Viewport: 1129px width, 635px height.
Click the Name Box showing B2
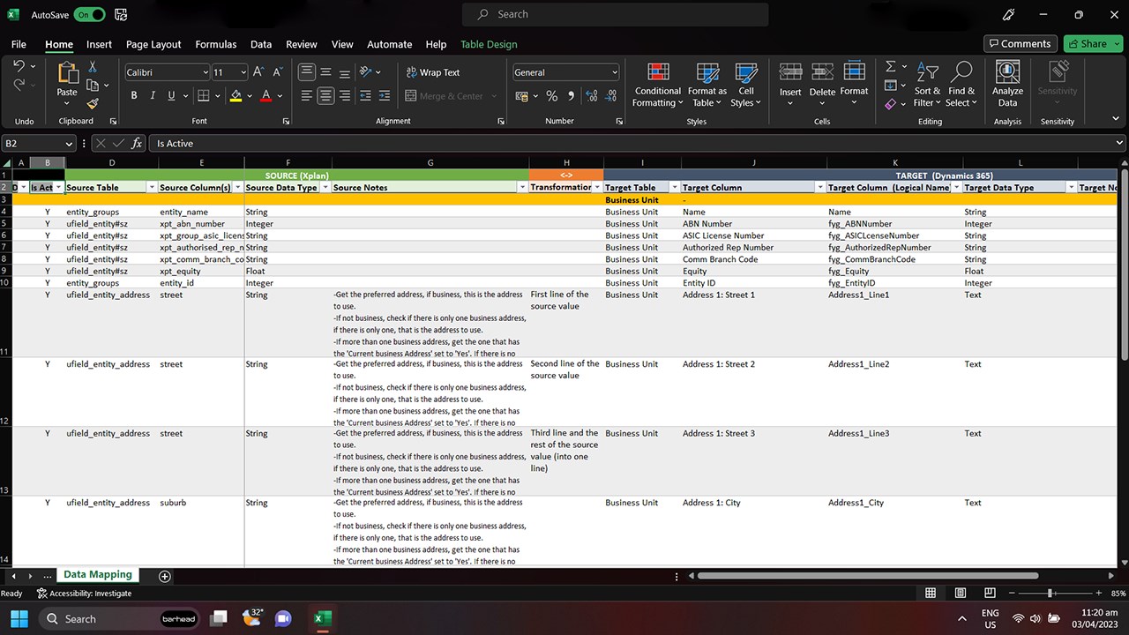39,143
